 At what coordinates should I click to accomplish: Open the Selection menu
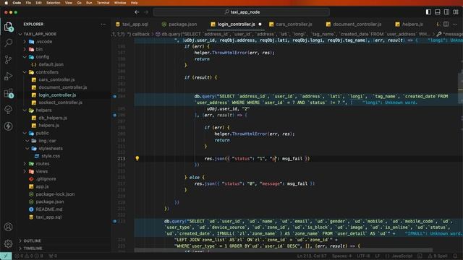coord(54,3)
